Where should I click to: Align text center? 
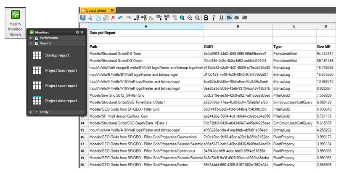tap(237, 18)
